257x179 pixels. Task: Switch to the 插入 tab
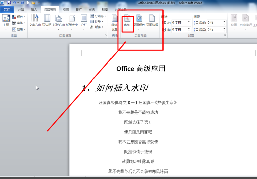pyautogui.click(x=34, y=9)
